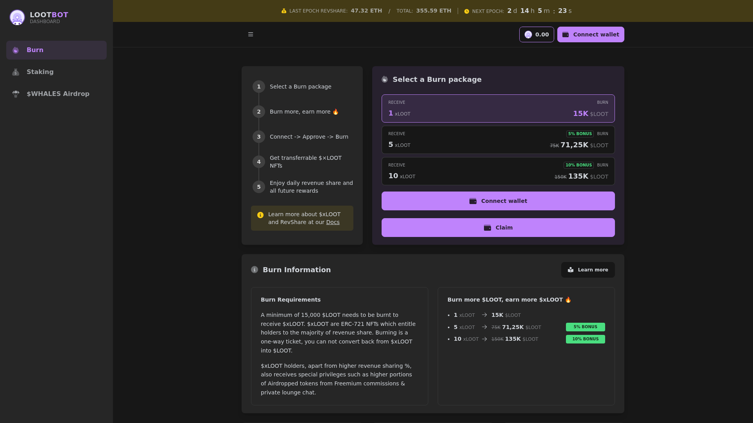Click the Claim button
Viewport: 753px width, 423px height.
pyautogui.click(x=498, y=228)
